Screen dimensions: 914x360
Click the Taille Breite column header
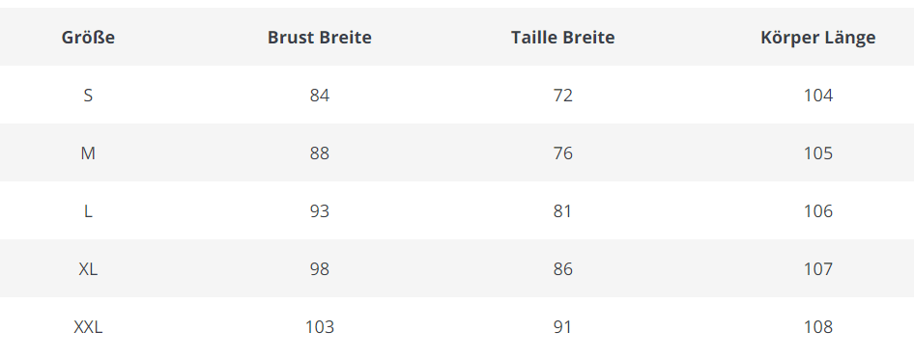(563, 38)
